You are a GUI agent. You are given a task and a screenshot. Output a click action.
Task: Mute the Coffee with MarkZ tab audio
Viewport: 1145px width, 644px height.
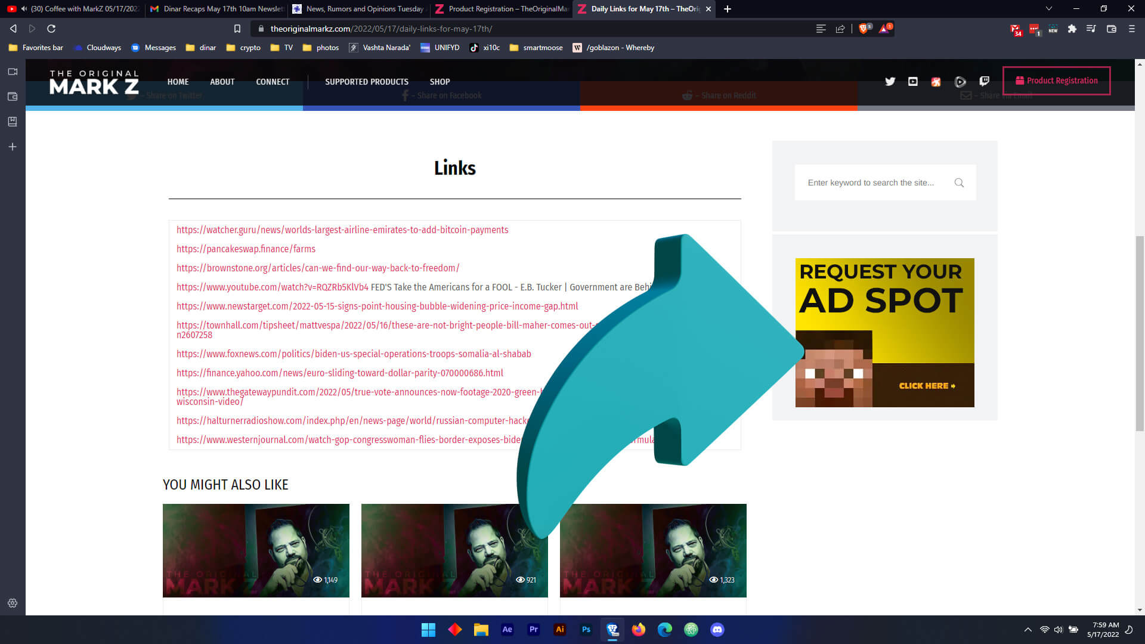(x=24, y=9)
